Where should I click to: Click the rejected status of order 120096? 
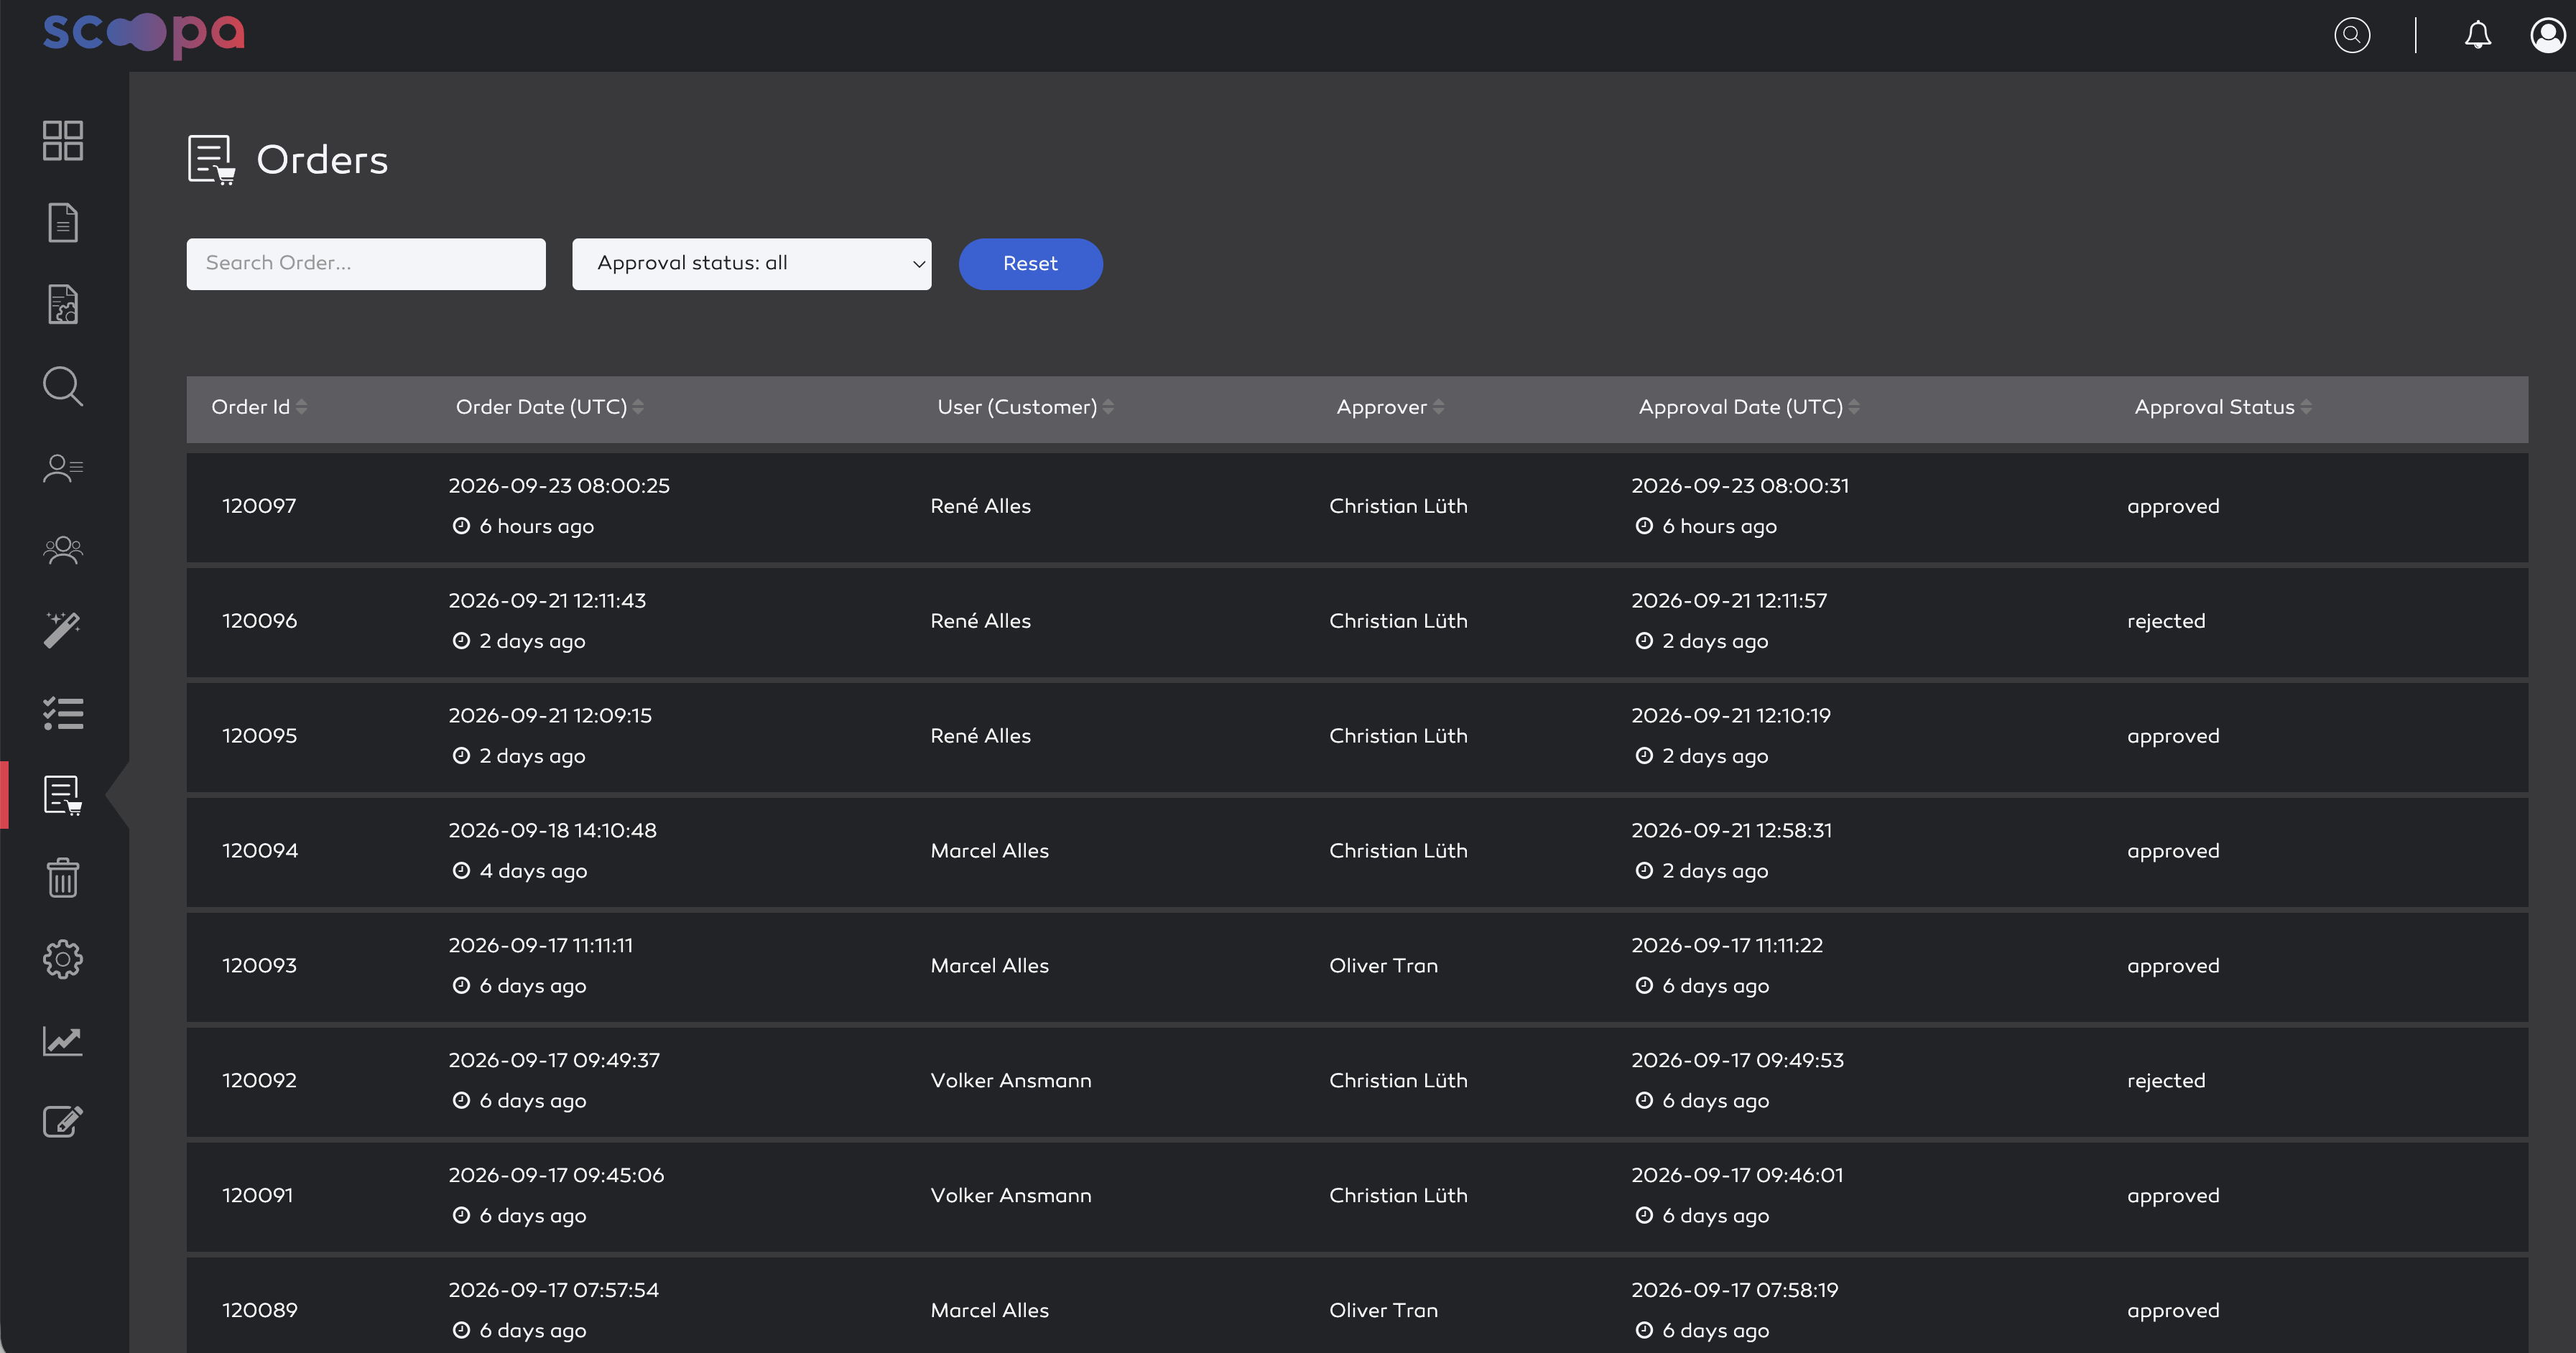[x=2166, y=621]
